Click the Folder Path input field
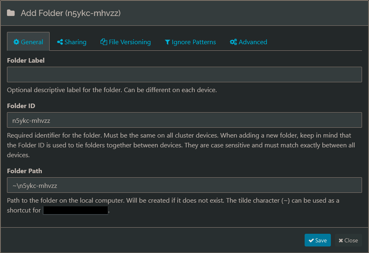369x253 pixels. (184, 185)
